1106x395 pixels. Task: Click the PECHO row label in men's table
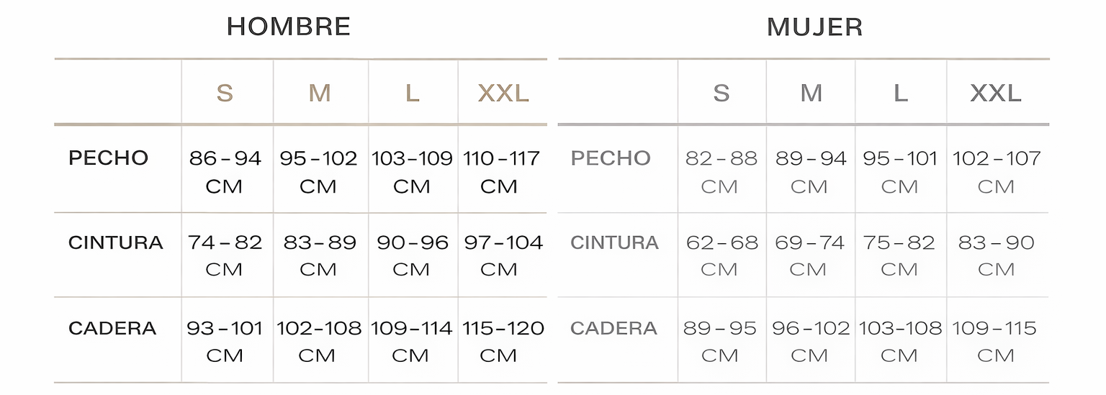click(108, 158)
